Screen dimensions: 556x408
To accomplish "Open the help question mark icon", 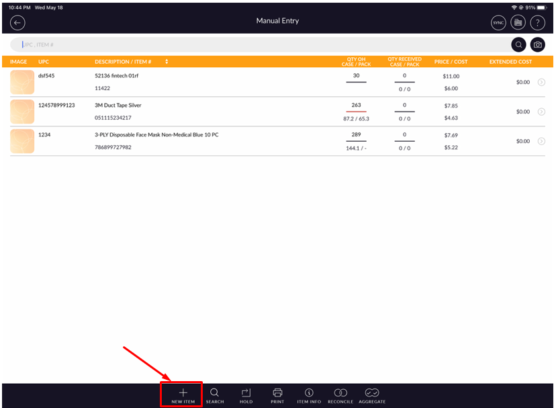I will [537, 22].
